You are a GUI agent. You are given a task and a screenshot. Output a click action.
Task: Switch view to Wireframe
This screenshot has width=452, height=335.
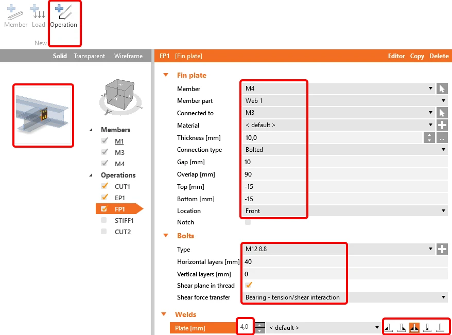pyautogui.click(x=128, y=56)
